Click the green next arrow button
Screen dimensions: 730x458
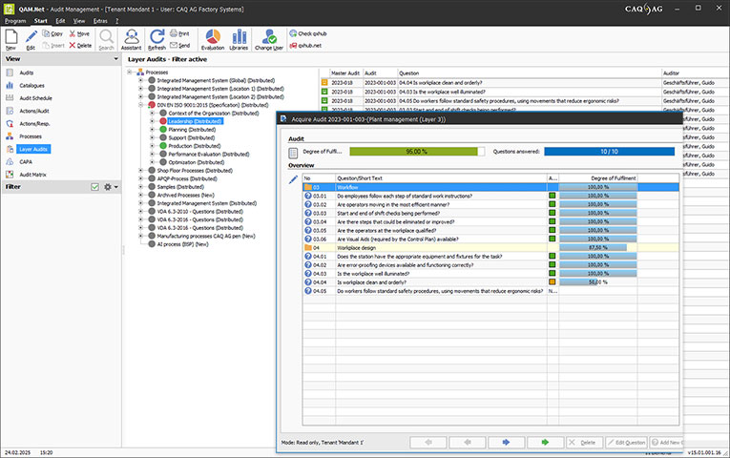(544, 443)
